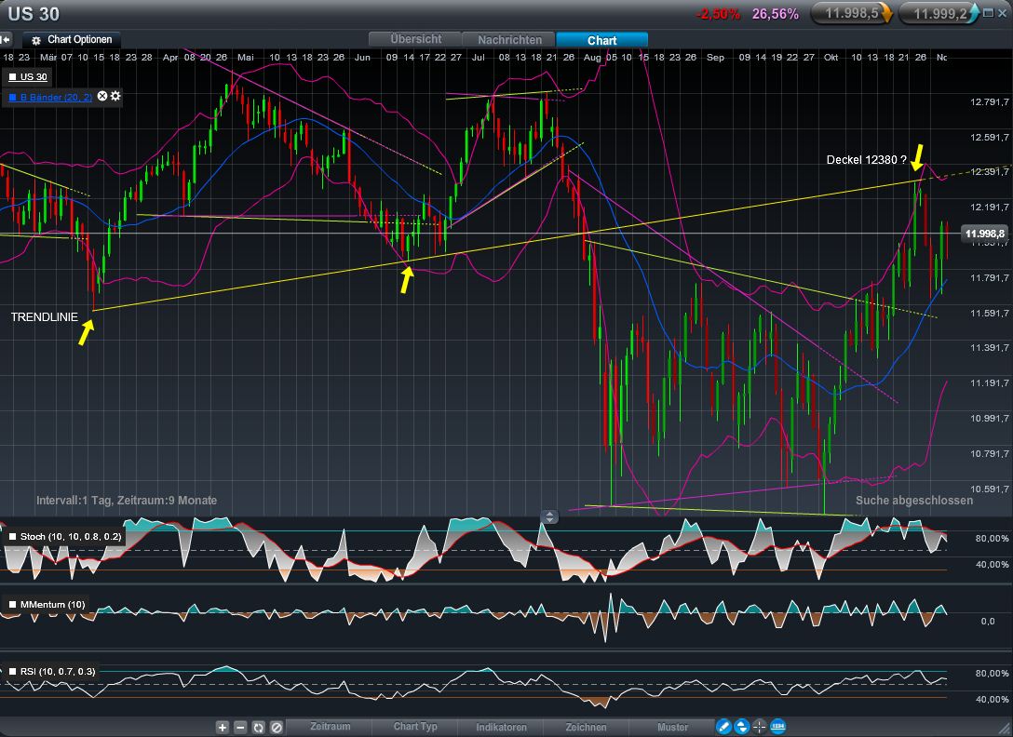
Task: Refresh the chart with the circular arrows icon
Action: click(259, 728)
